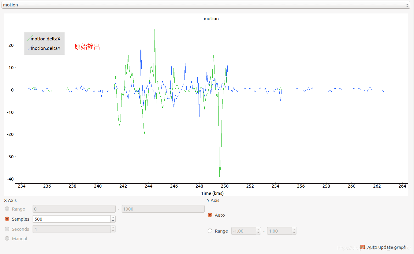Click the Samples field showing 500

[x=72, y=219]
